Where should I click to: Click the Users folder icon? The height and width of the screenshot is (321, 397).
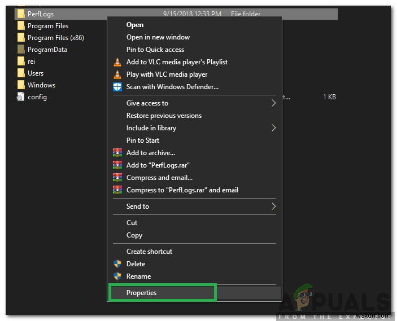(x=21, y=73)
